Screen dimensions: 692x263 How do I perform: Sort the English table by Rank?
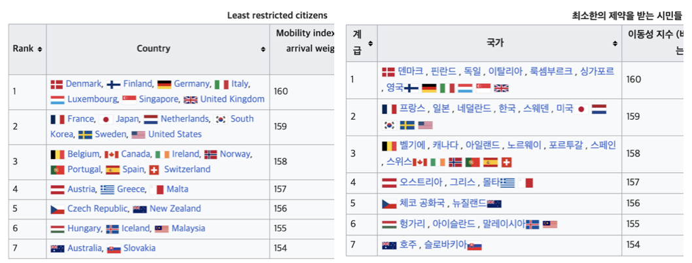click(x=40, y=49)
